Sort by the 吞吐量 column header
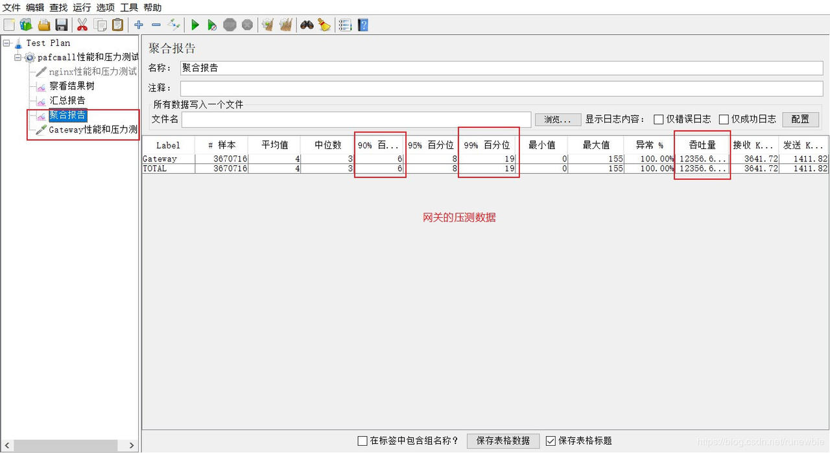Image resolution: width=830 pixels, height=453 pixels. (702, 145)
